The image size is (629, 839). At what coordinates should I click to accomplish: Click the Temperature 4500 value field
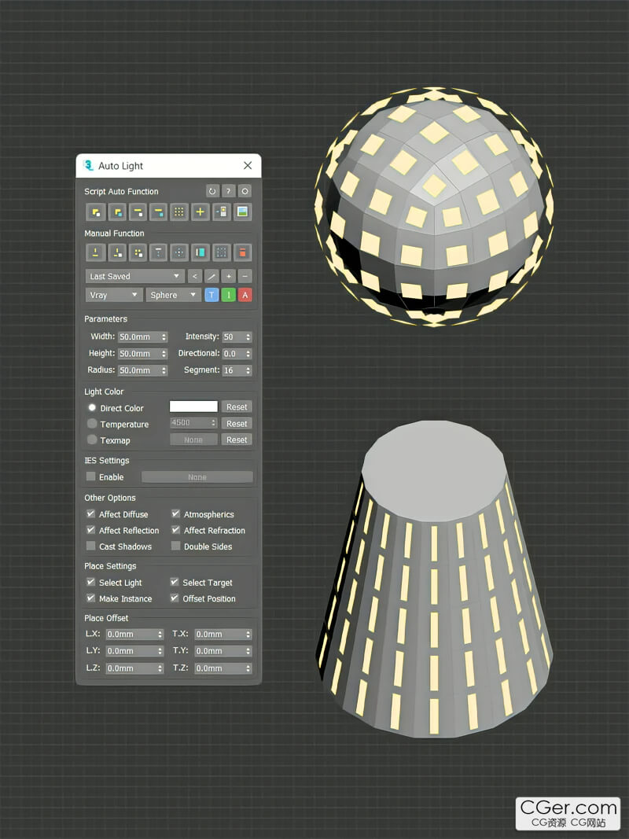pos(193,423)
